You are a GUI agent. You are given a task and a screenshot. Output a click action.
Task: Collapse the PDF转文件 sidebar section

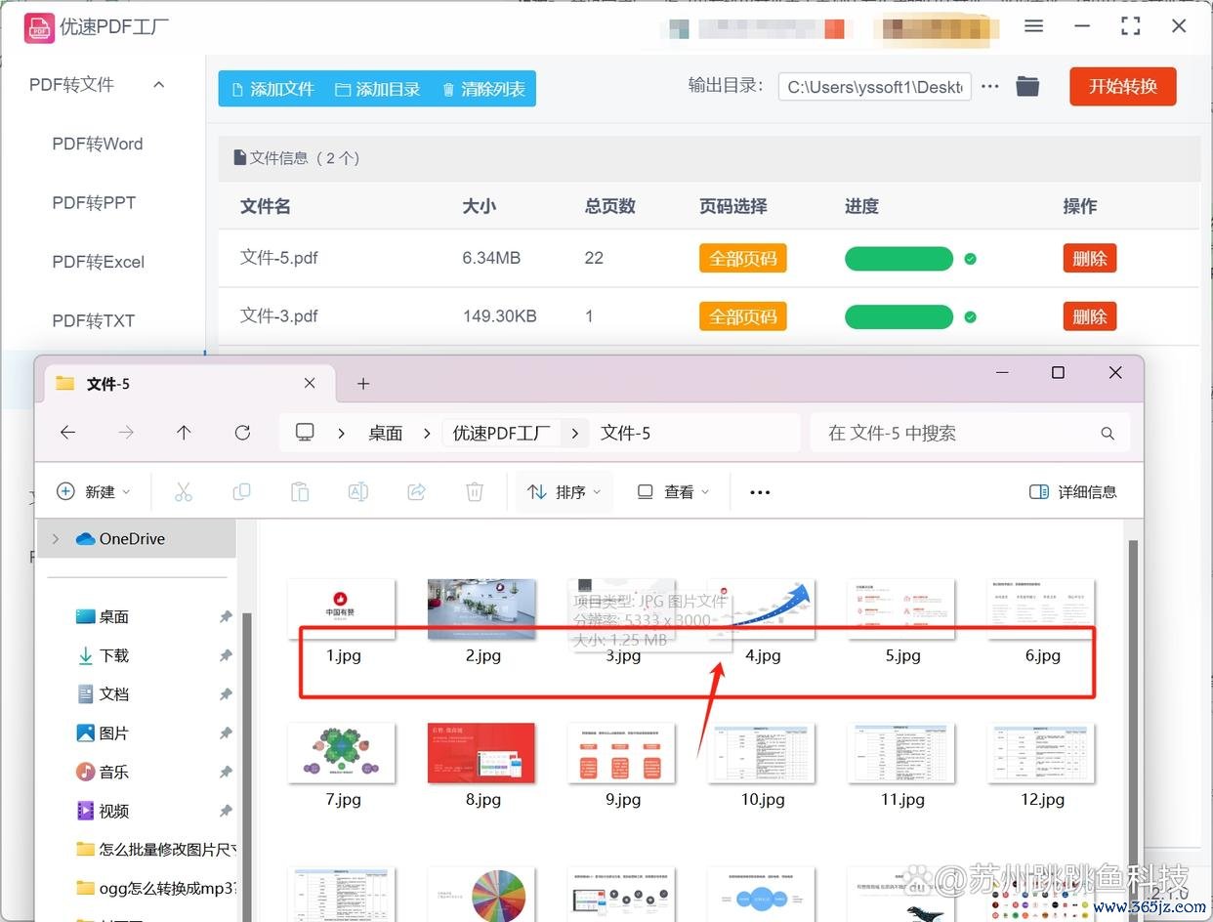click(x=159, y=85)
